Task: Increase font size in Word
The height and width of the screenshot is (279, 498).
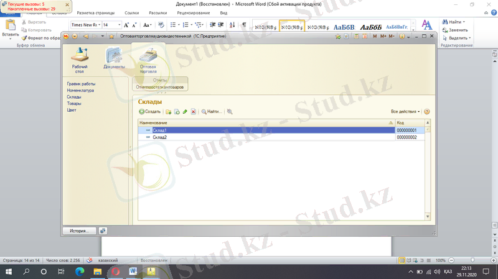Action: coord(126,25)
